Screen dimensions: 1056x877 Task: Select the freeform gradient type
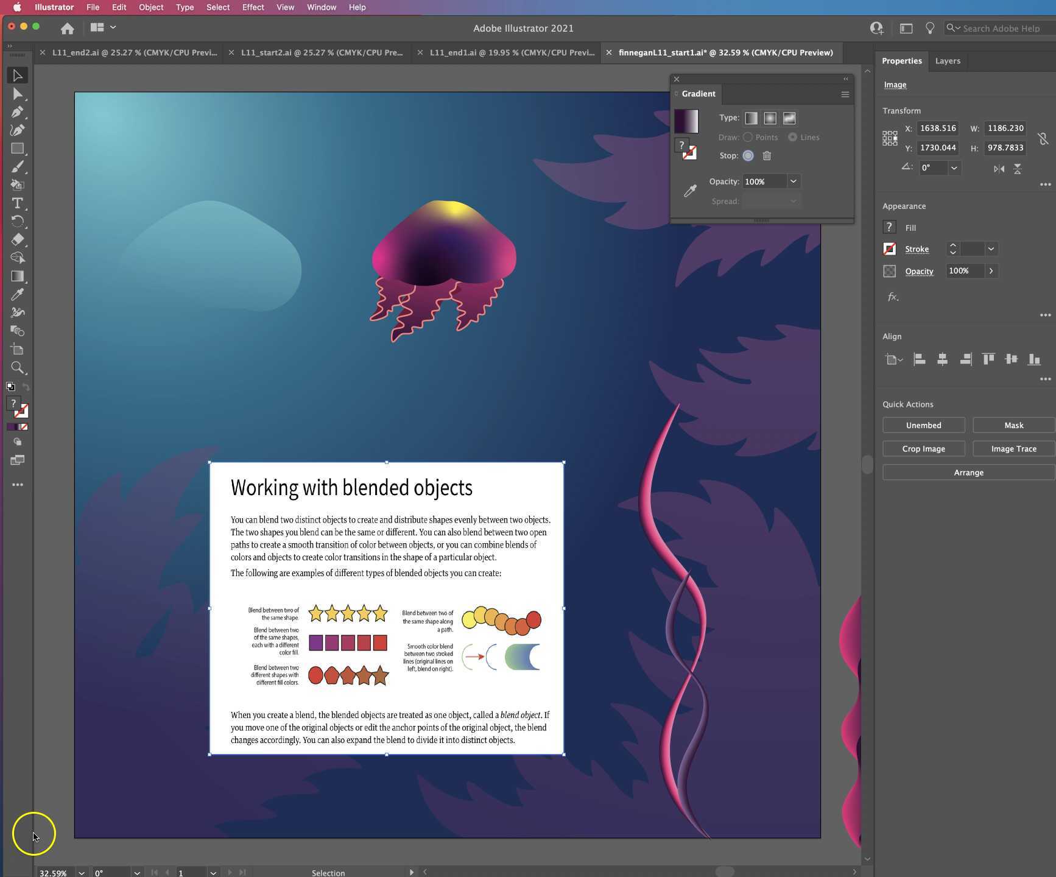789,118
